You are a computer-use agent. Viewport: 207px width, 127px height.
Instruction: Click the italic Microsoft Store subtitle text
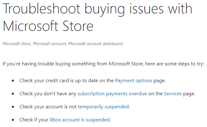[17, 44]
